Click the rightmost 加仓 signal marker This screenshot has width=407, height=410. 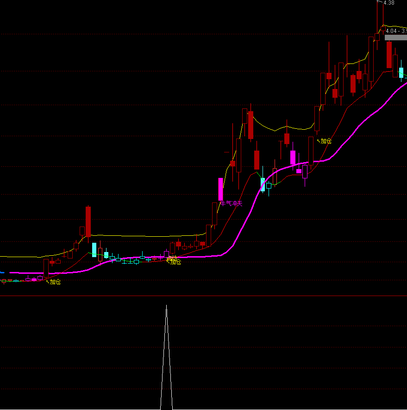coord(326,141)
